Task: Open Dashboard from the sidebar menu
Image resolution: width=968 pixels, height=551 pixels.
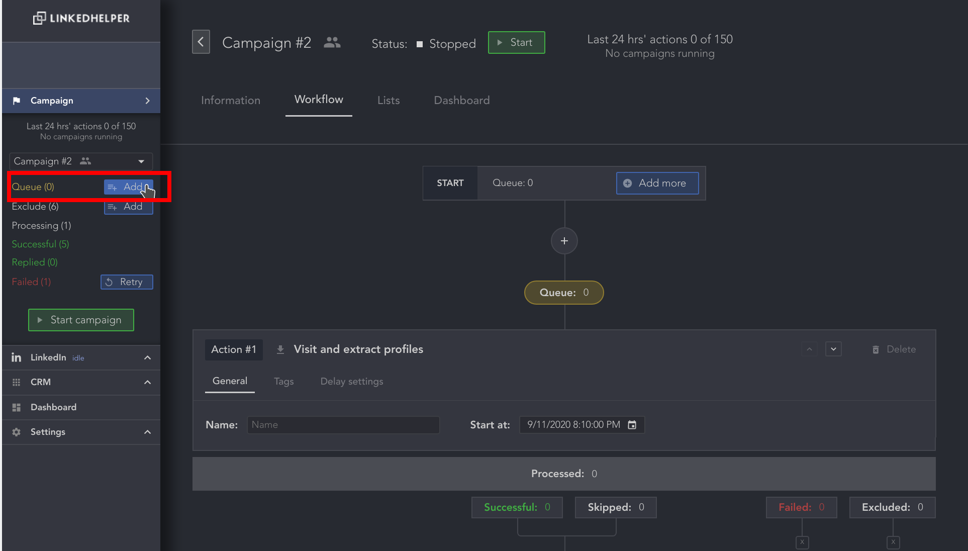Action: point(81,407)
